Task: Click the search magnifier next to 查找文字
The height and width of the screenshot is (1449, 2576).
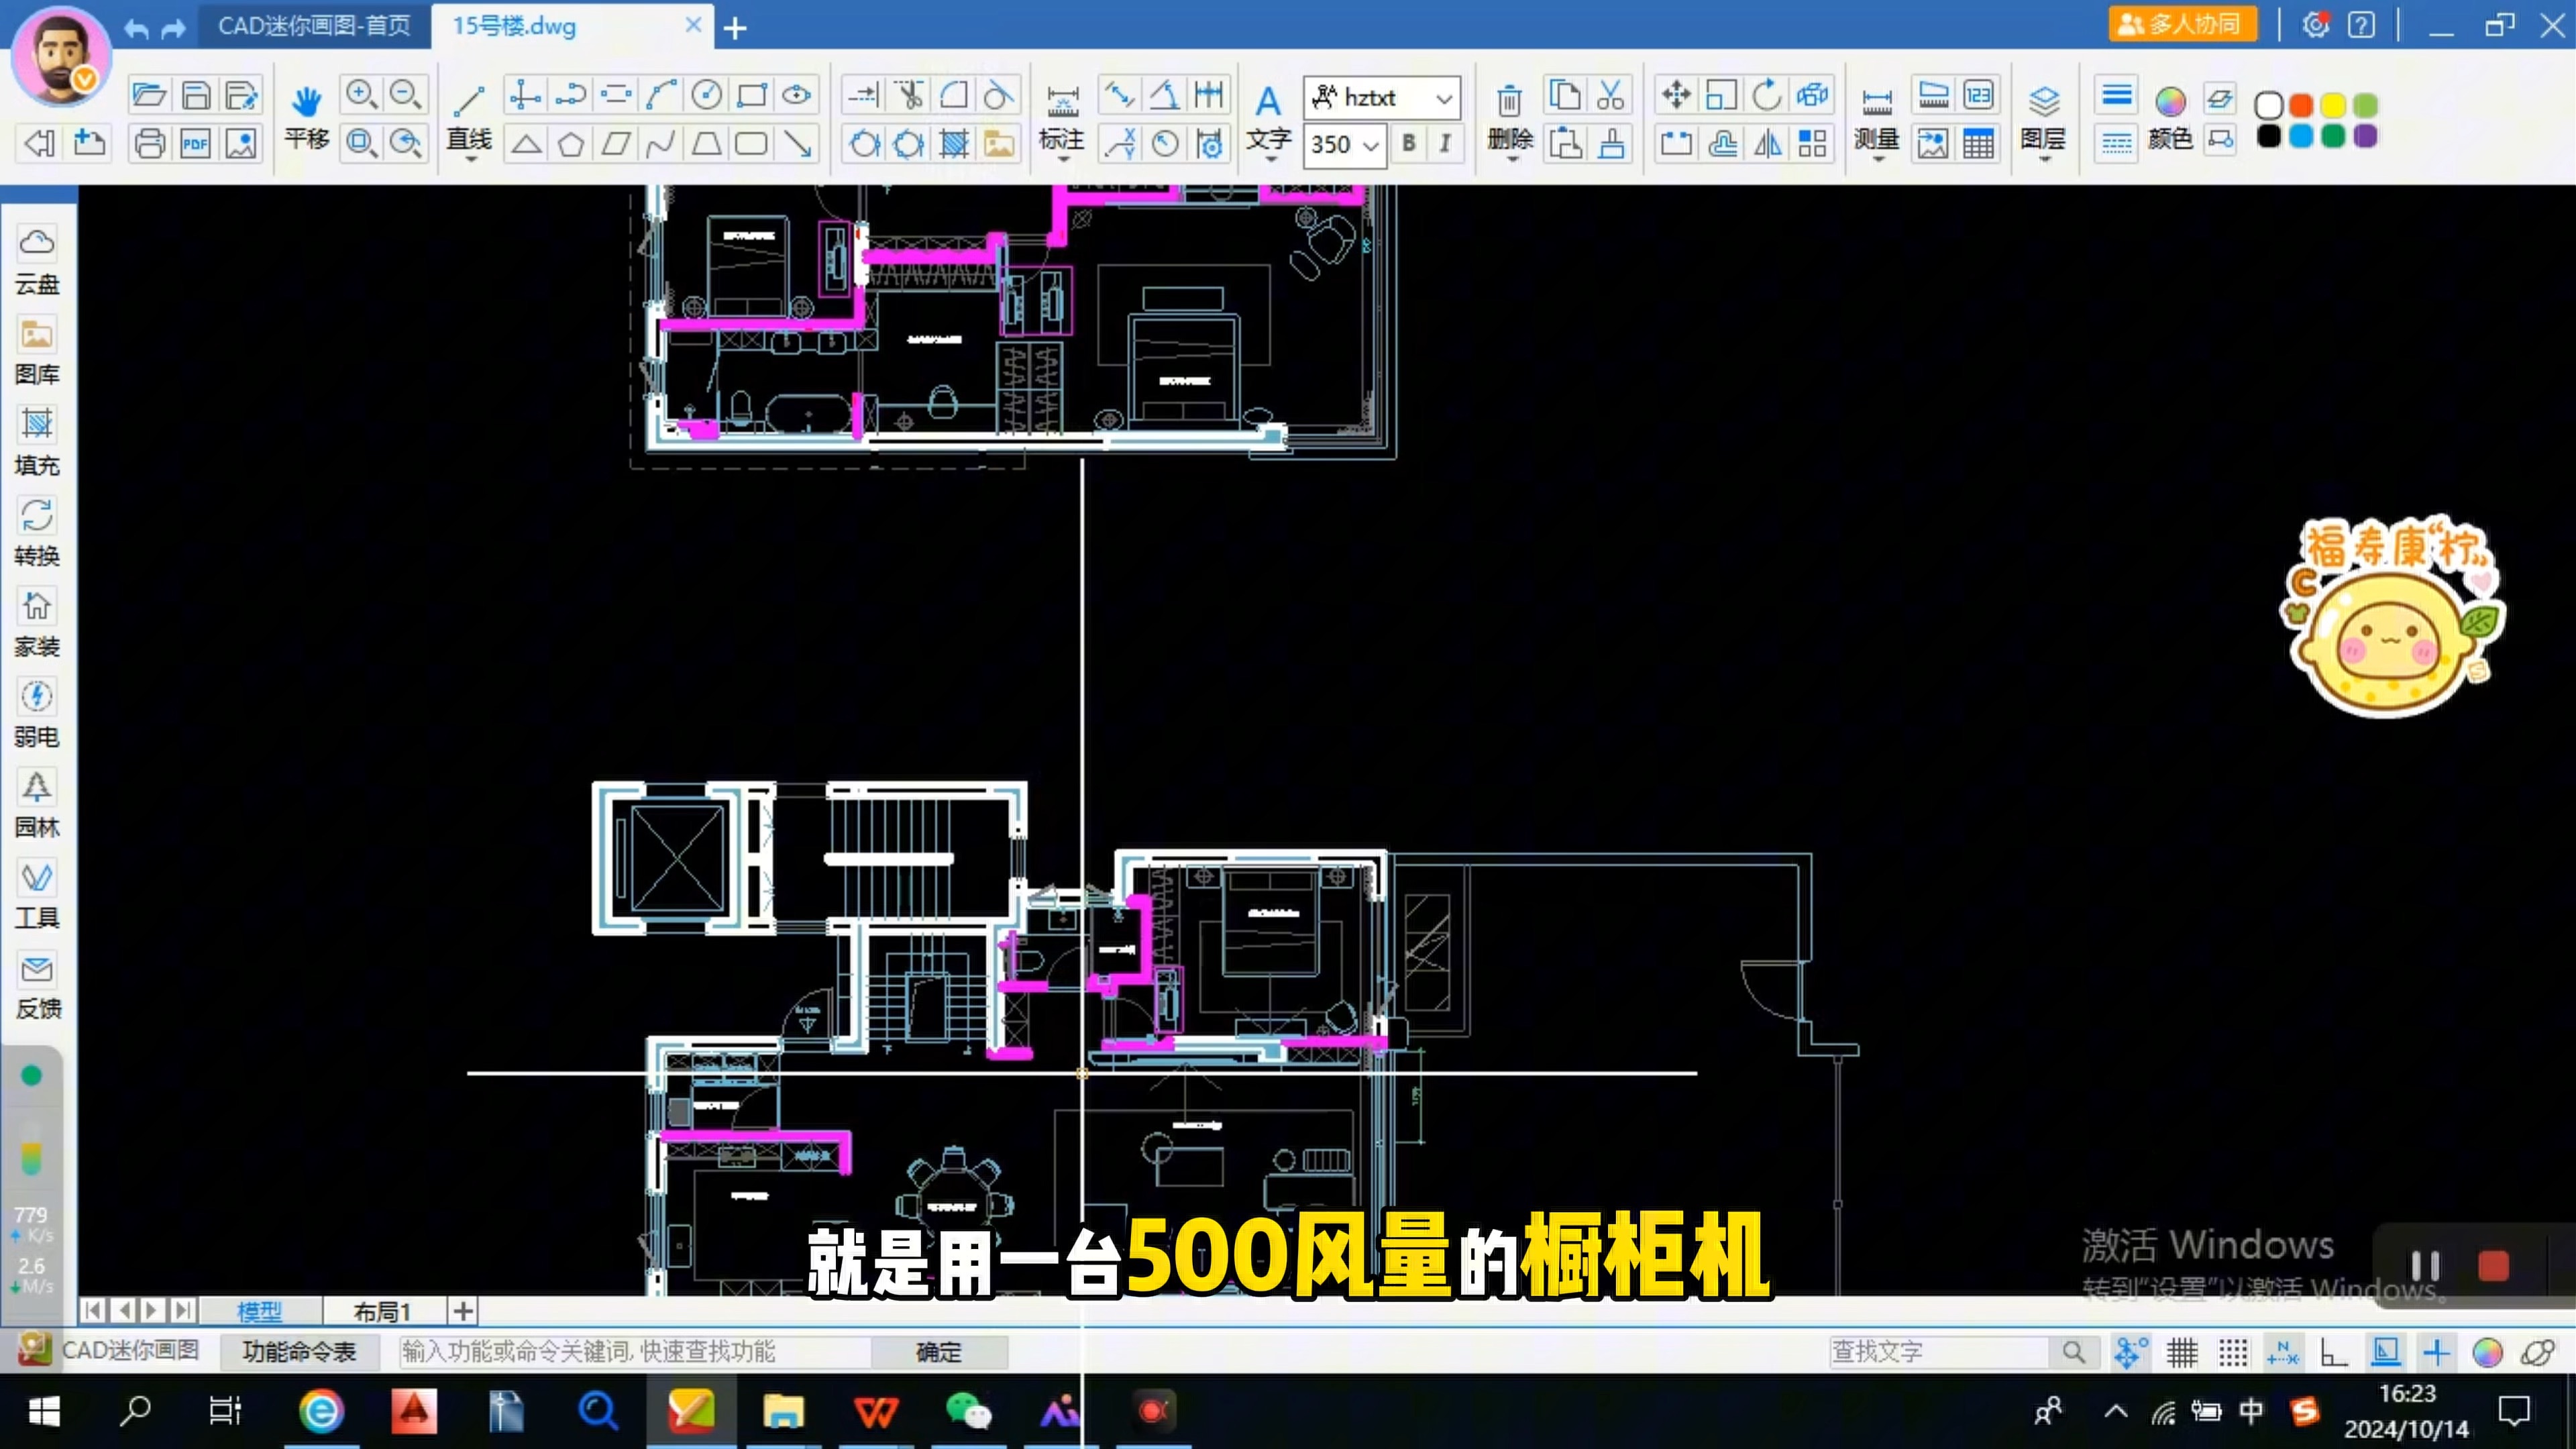Action: click(x=2073, y=1353)
